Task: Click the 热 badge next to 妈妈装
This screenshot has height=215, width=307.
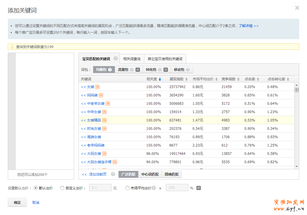Action: (x=101, y=95)
